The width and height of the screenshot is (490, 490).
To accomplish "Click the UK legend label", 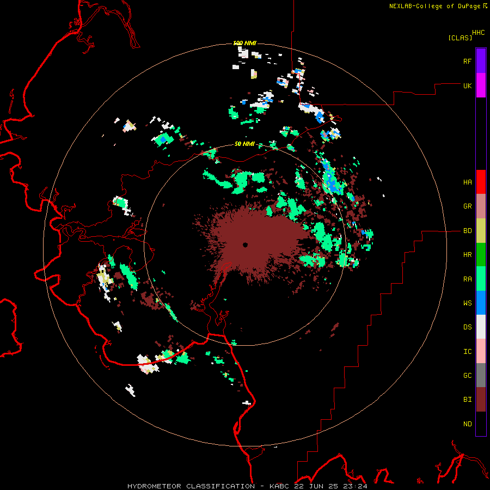I will click(x=467, y=85).
